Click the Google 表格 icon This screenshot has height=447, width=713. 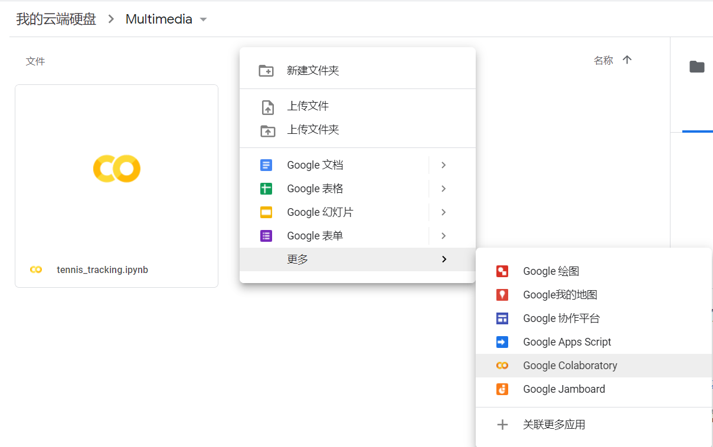point(266,188)
